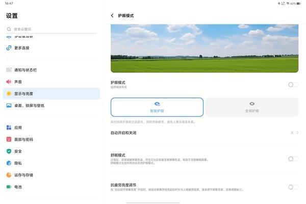The height and width of the screenshot is (204, 306).
Task: Click the eye icon on 智能护眼
Action: 157,104
